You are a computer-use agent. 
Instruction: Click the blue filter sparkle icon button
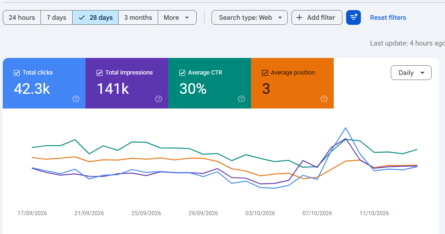click(x=354, y=17)
